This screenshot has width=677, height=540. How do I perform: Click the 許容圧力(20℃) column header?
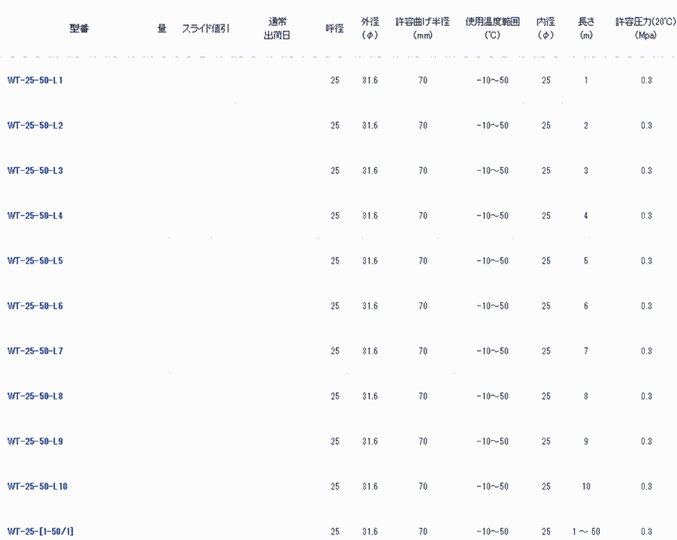pyautogui.click(x=646, y=28)
